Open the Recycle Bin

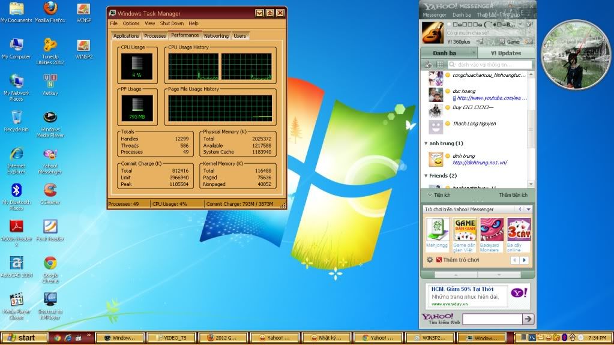(x=16, y=121)
